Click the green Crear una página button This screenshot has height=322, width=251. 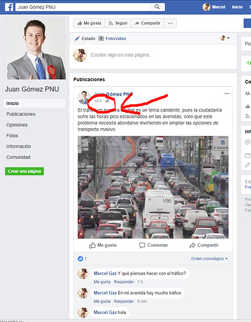pos(24,171)
